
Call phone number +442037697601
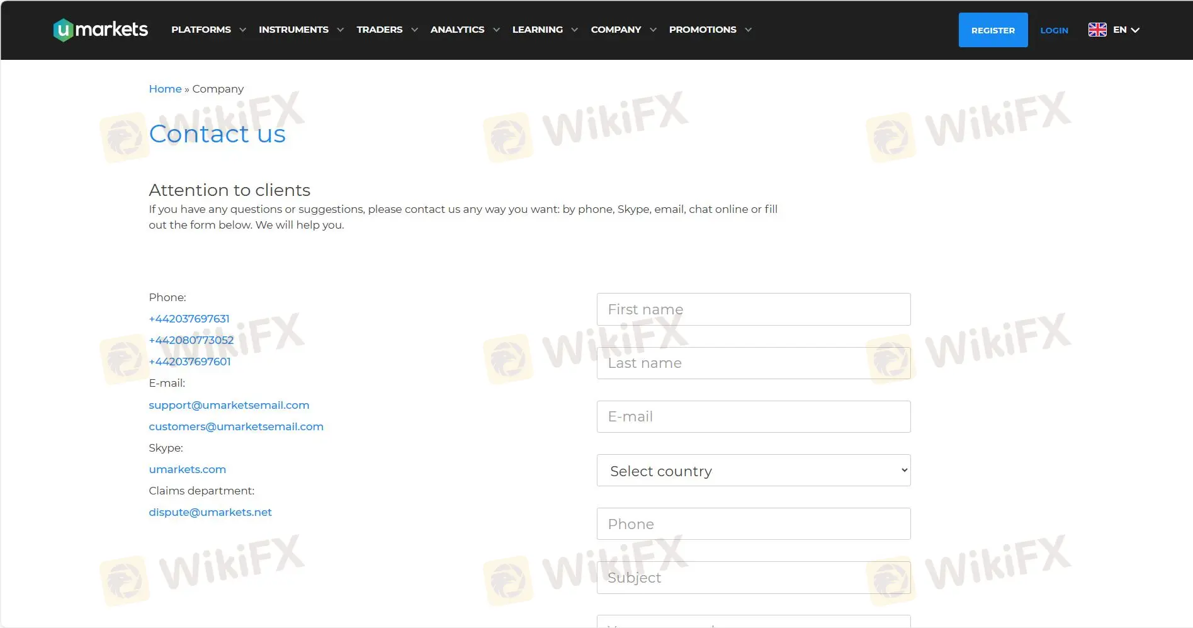(189, 362)
